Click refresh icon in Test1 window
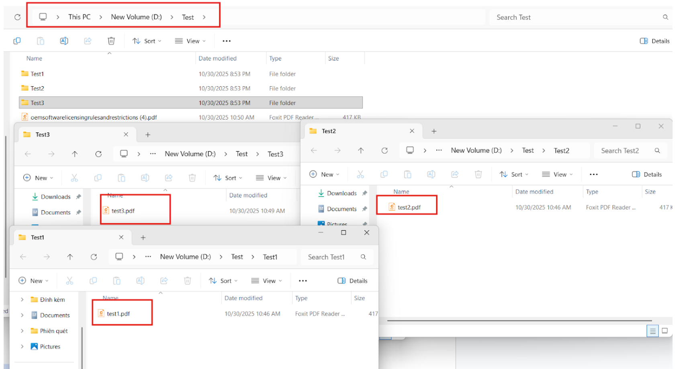Viewport: 683px width, 369px height. [x=94, y=257]
